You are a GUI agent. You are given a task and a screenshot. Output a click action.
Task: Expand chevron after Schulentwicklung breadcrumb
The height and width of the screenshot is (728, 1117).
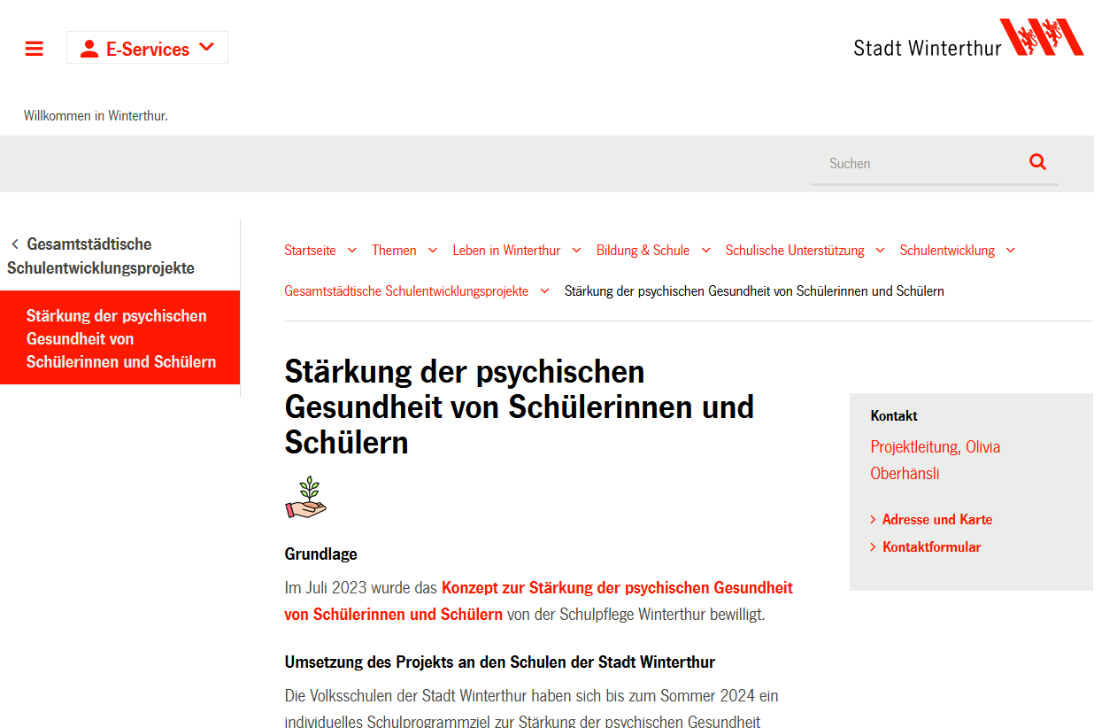pos(1011,251)
